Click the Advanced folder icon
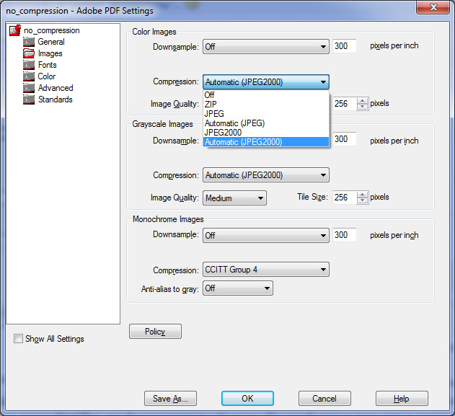 [29, 88]
